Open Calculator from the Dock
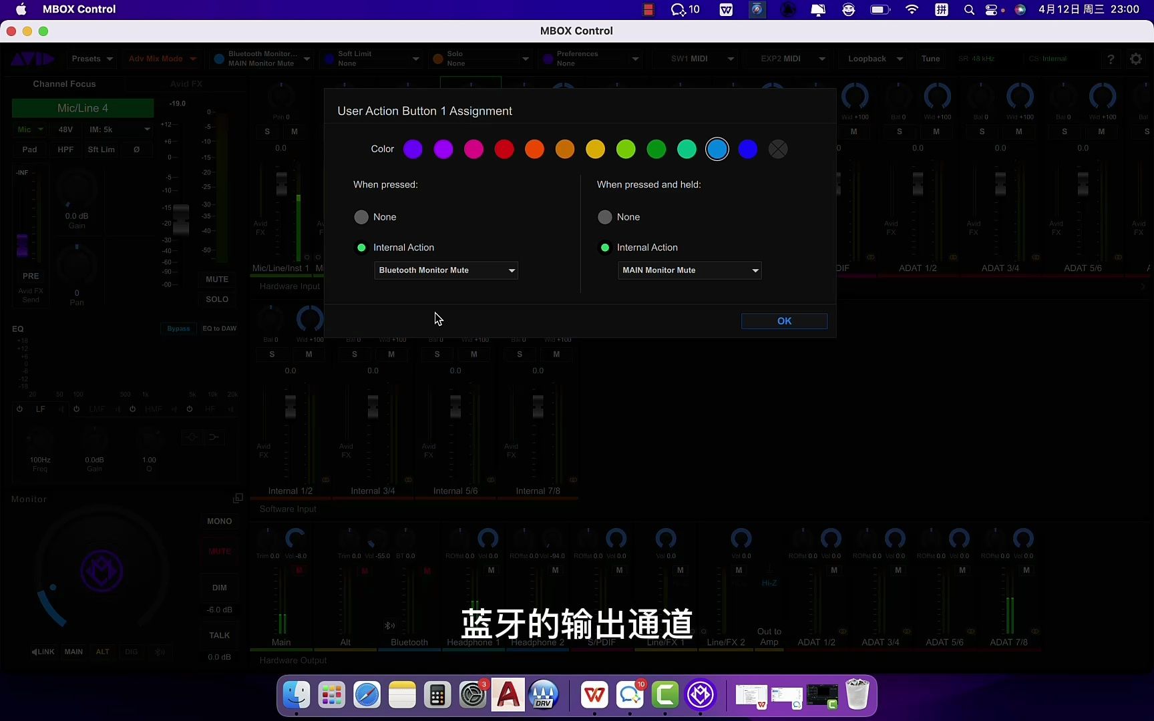 tap(437, 695)
